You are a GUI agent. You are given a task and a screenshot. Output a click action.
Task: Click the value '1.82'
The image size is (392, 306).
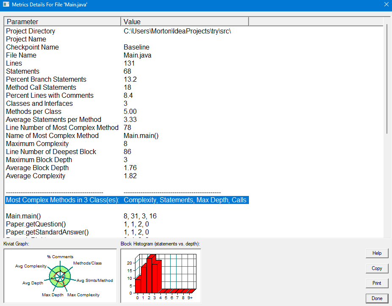[x=130, y=176]
